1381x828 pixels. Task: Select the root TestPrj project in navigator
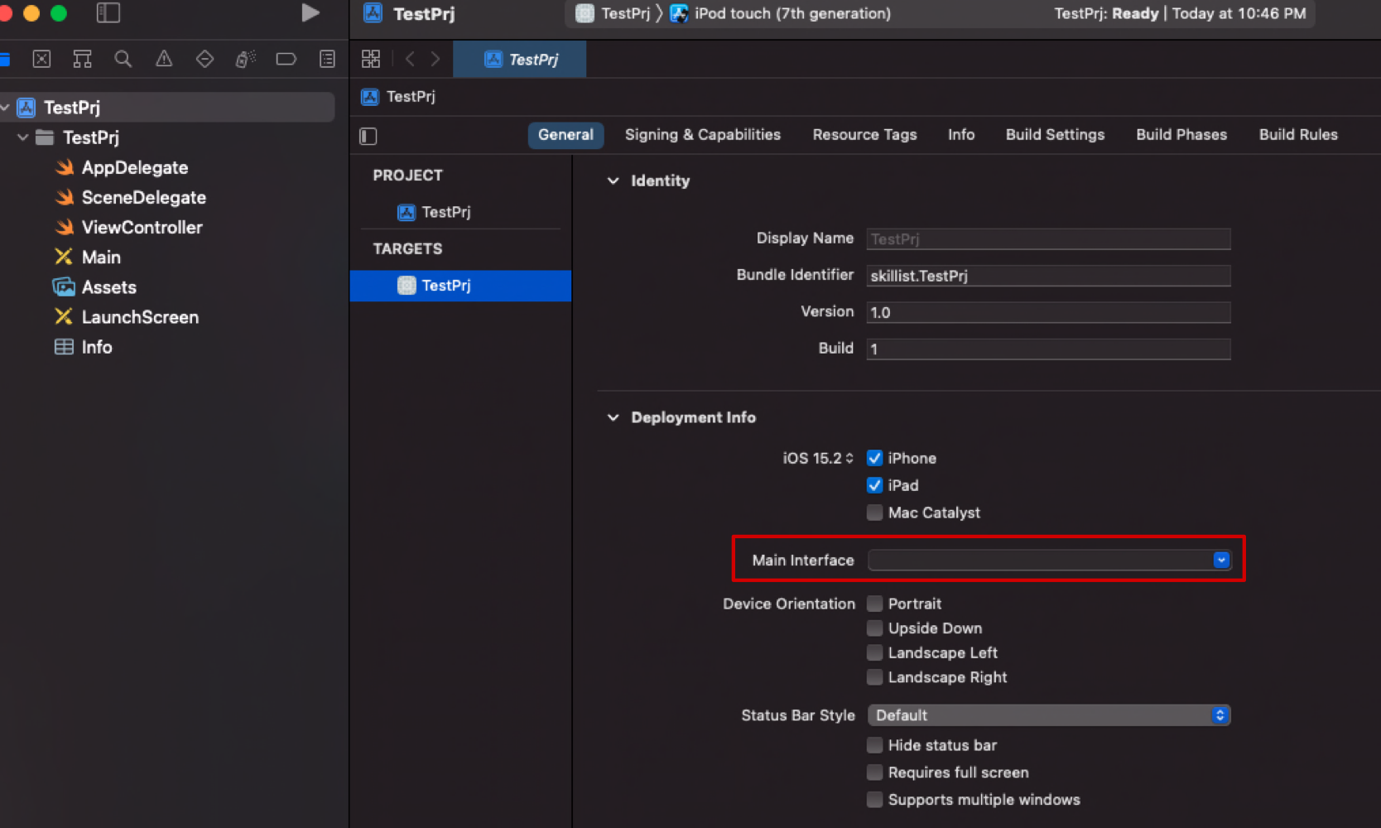pyautogui.click(x=167, y=108)
